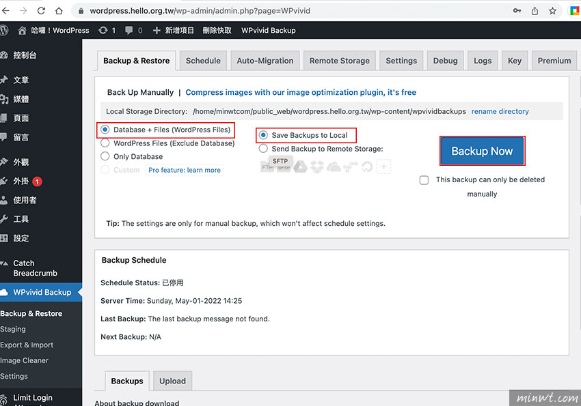Select Only Database radio option
Screen dimensions: 581x406
point(105,156)
